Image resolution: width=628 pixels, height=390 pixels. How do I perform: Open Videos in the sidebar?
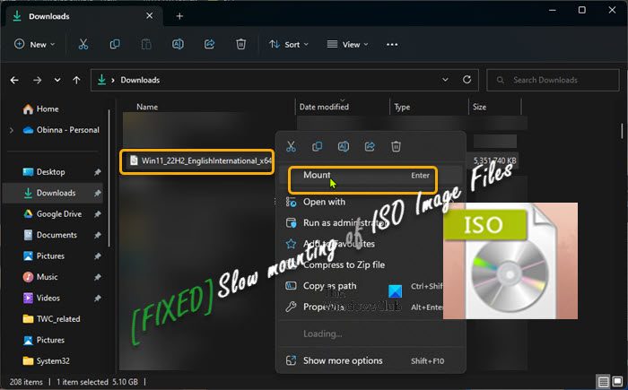click(x=48, y=299)
